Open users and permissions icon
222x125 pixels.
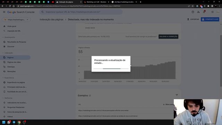coord(198,12)
